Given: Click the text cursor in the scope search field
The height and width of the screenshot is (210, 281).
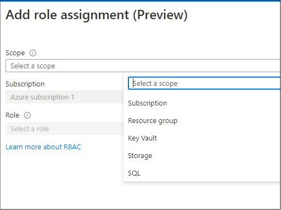Looking at the screenshot, I should [133, 83].
